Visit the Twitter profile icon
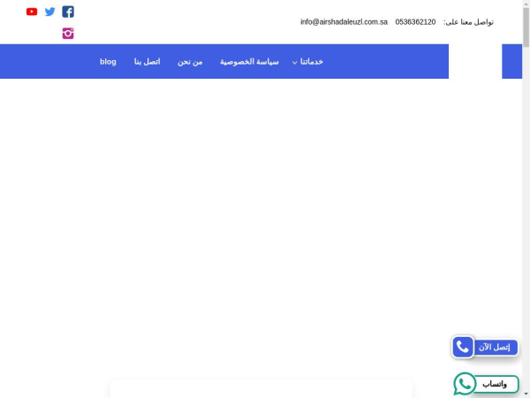Screen dimensions: 530x398 (x=49, y=11)
